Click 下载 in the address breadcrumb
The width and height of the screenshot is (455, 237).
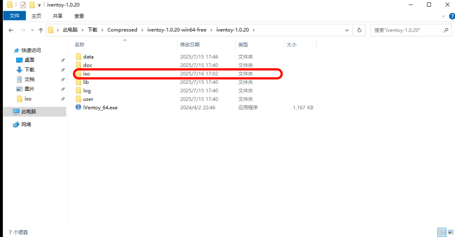point(93,30)
